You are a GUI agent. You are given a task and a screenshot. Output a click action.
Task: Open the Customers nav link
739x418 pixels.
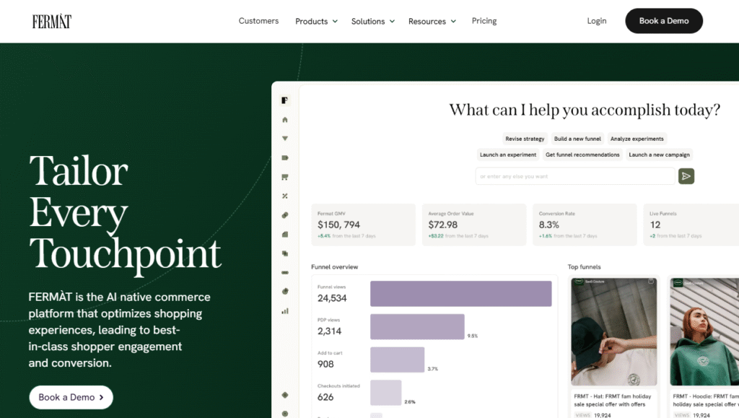click(x=258, y=21)
